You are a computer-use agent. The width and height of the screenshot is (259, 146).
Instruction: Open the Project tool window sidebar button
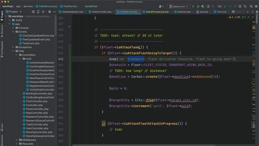(2, 15)
